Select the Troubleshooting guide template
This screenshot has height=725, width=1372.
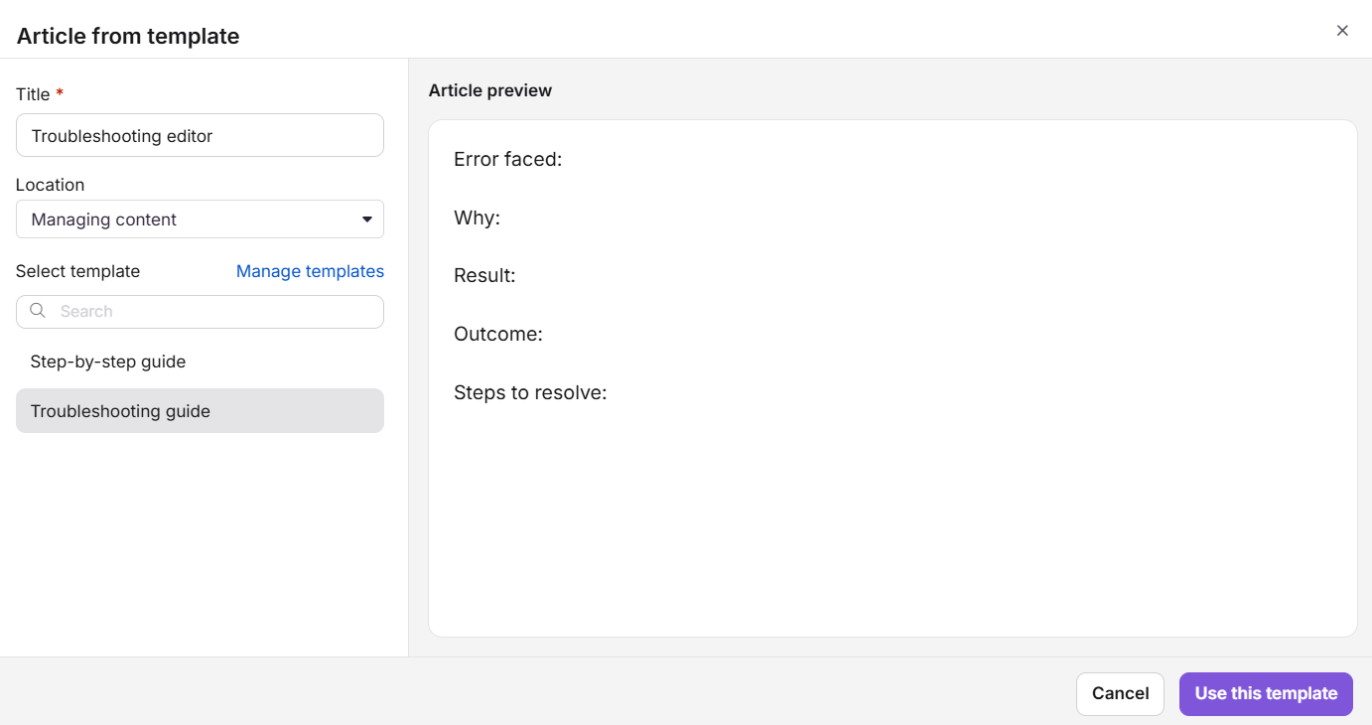pyautogui.click(x=200, y=411)
